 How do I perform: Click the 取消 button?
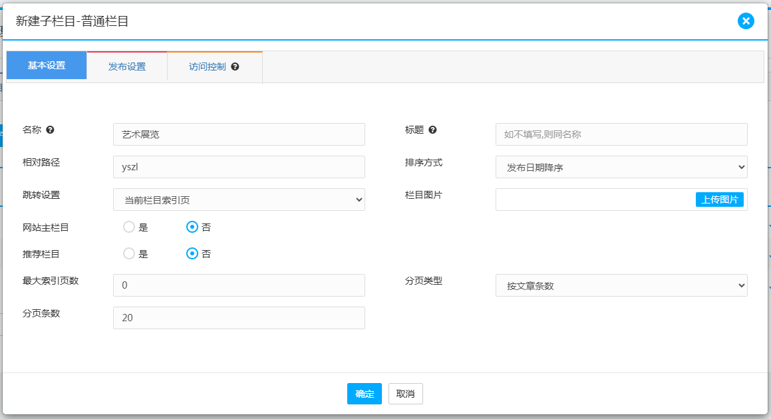coord(405,394)
